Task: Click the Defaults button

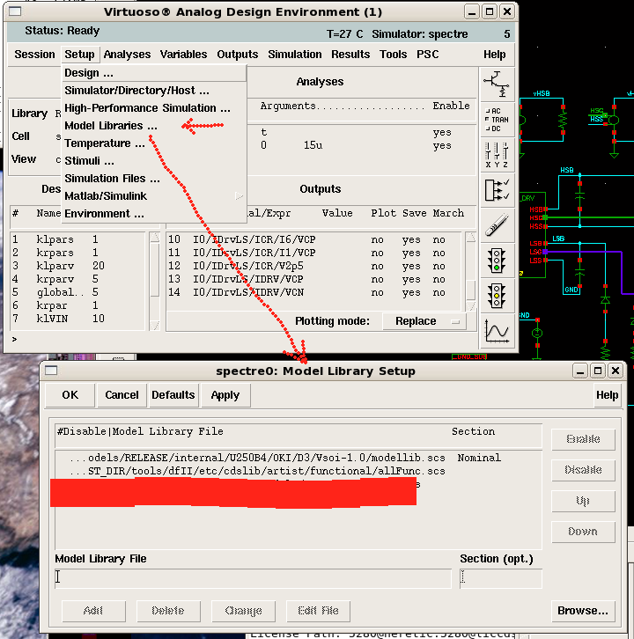Action: click(x=173, y=395)
